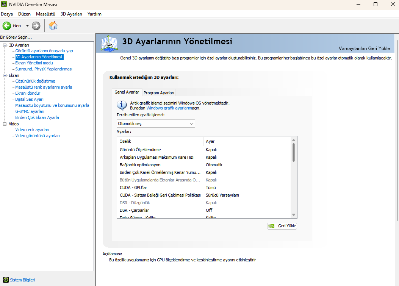Open Masaüstü renk ayarlarını ayarla

pyautogui.click(x=44, y=87)
